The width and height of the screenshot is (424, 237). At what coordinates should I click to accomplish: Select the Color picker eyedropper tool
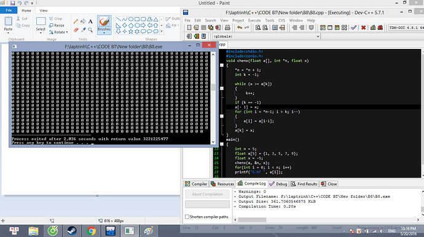tap(84, 30)
